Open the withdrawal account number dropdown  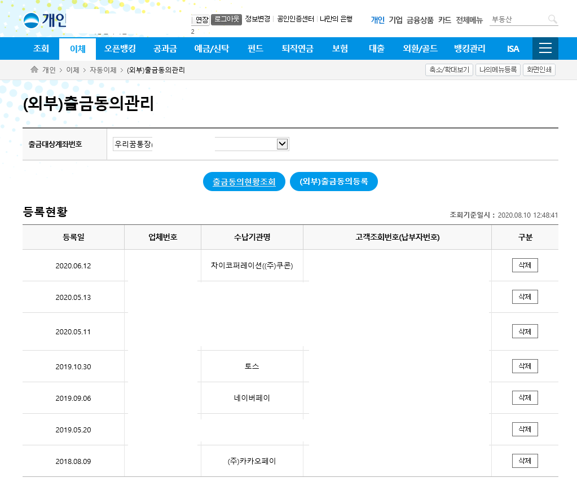point(283,144)
